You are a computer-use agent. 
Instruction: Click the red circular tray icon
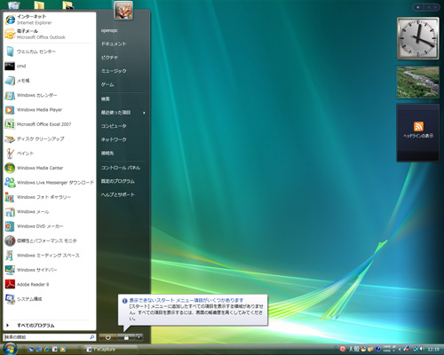[343, 349]
